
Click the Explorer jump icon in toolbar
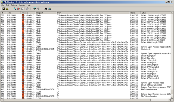(x=49, y=9)
